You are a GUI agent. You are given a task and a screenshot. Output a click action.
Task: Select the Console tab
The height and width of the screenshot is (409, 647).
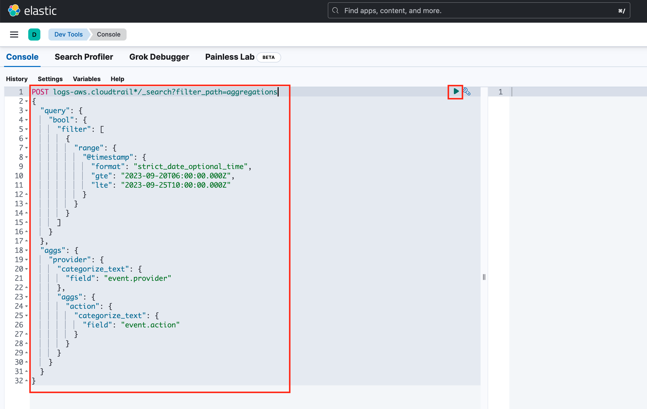coord(22,57)
